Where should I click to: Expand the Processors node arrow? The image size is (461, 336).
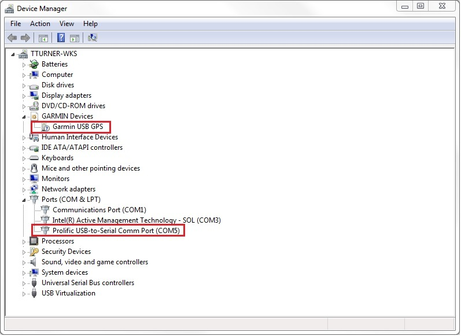coord(24,242)
